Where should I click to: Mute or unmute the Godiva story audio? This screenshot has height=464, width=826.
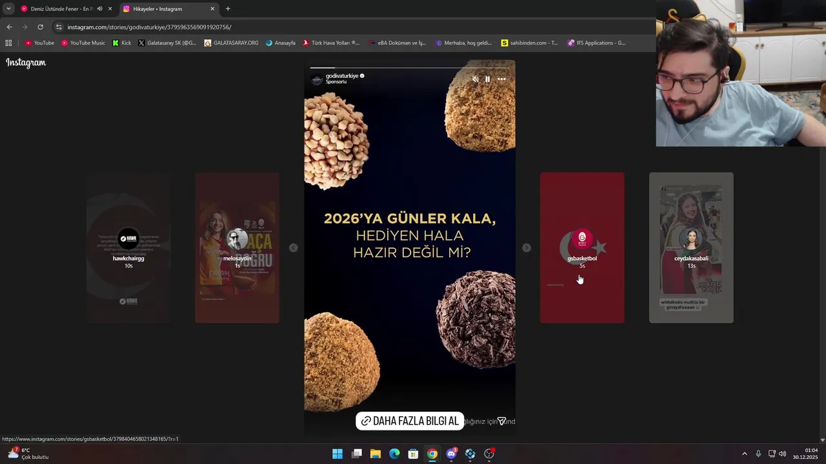pyautogui.click(x=476, y=79)
